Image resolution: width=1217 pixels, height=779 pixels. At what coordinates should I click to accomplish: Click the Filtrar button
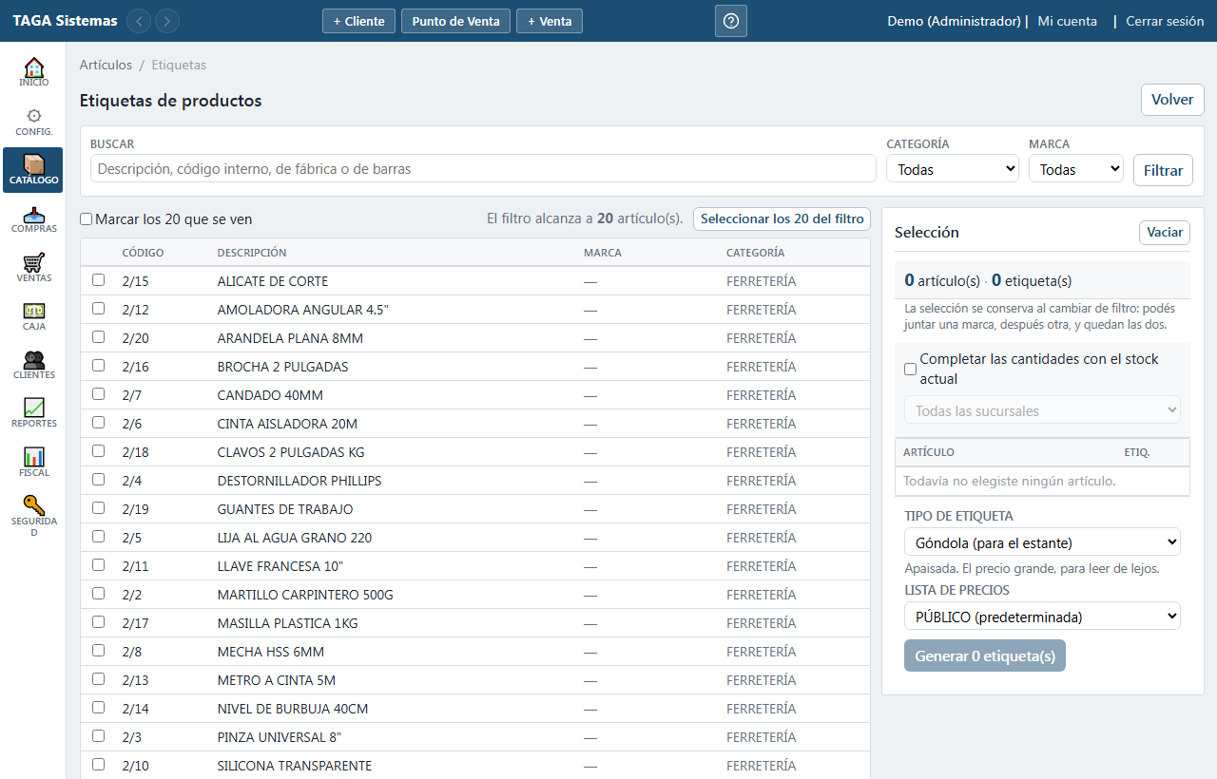coord(1163,170)
